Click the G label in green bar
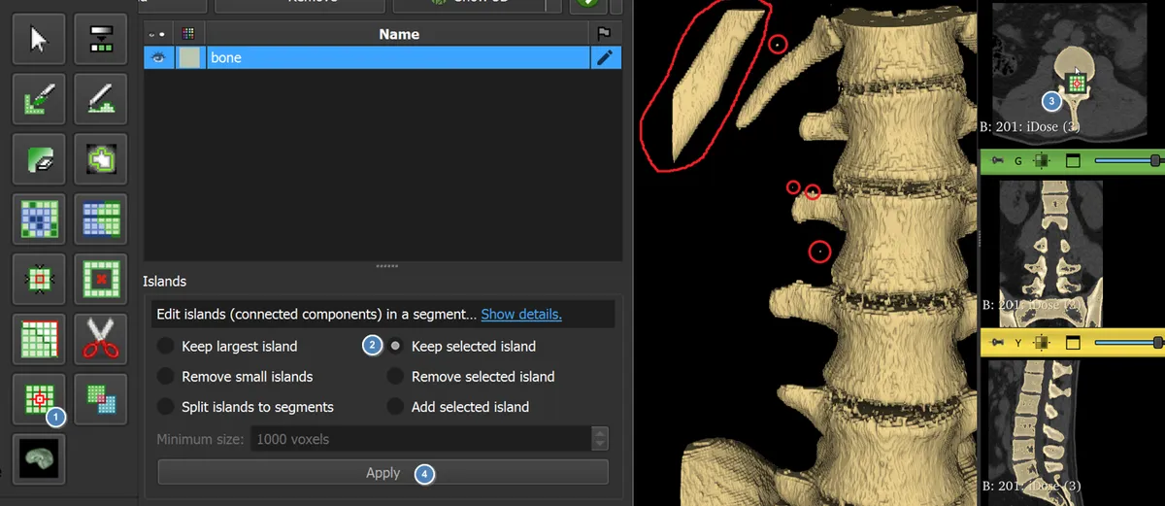The image size is (1165, 506). point(1018,162)
